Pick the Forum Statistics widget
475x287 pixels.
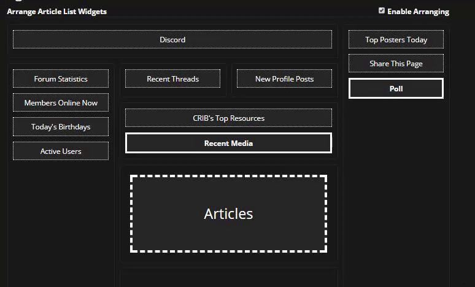[x=61, y=79]
